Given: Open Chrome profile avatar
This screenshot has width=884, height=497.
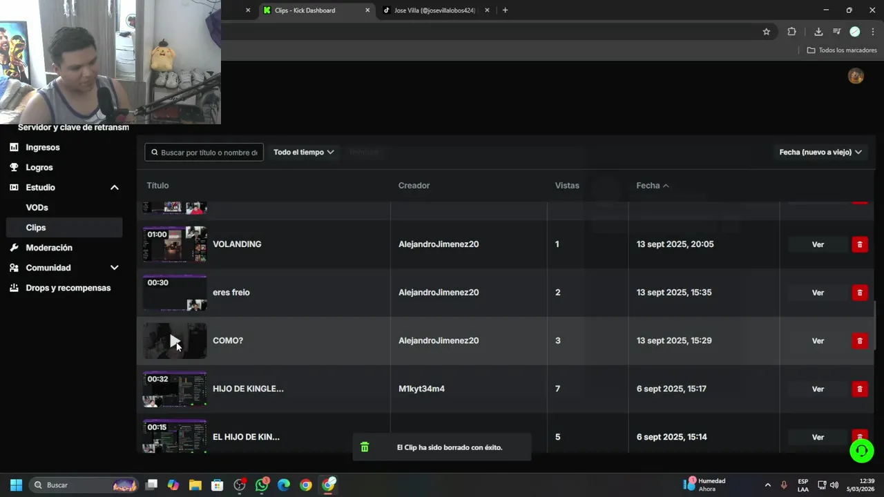Looking at the screenshot, I should (854, 32).
